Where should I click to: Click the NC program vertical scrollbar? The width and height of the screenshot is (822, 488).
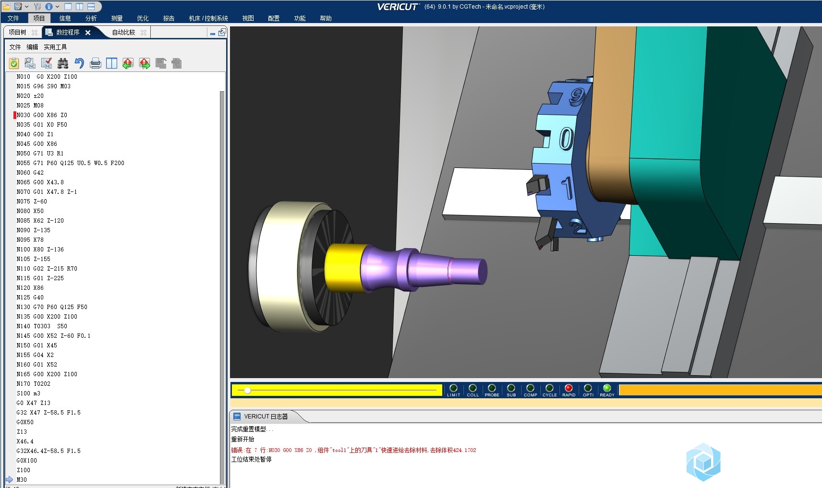pyautogui.click(x=222, y=287)
